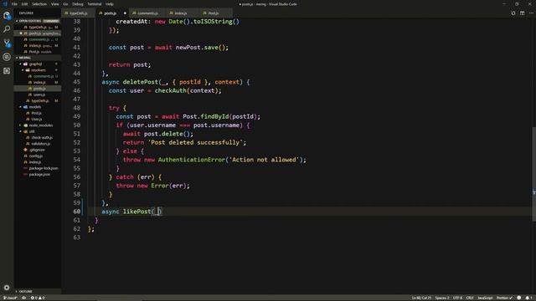The image size is (536, 301).
Task: Open the Debug view in activity bar
Action: click(7, 57)
